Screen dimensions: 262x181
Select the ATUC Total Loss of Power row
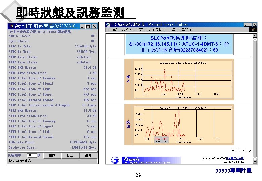pos(52,94)
